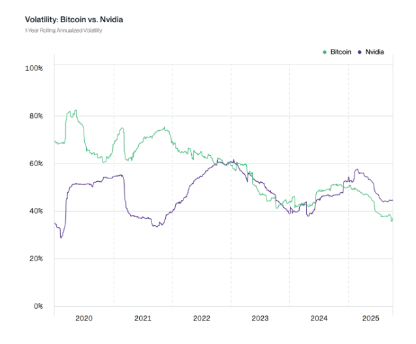416x344 pixels.
Task: Select the '1-Year Rolling Annualized Volatility' subtitle
Action: coord(64,31)
